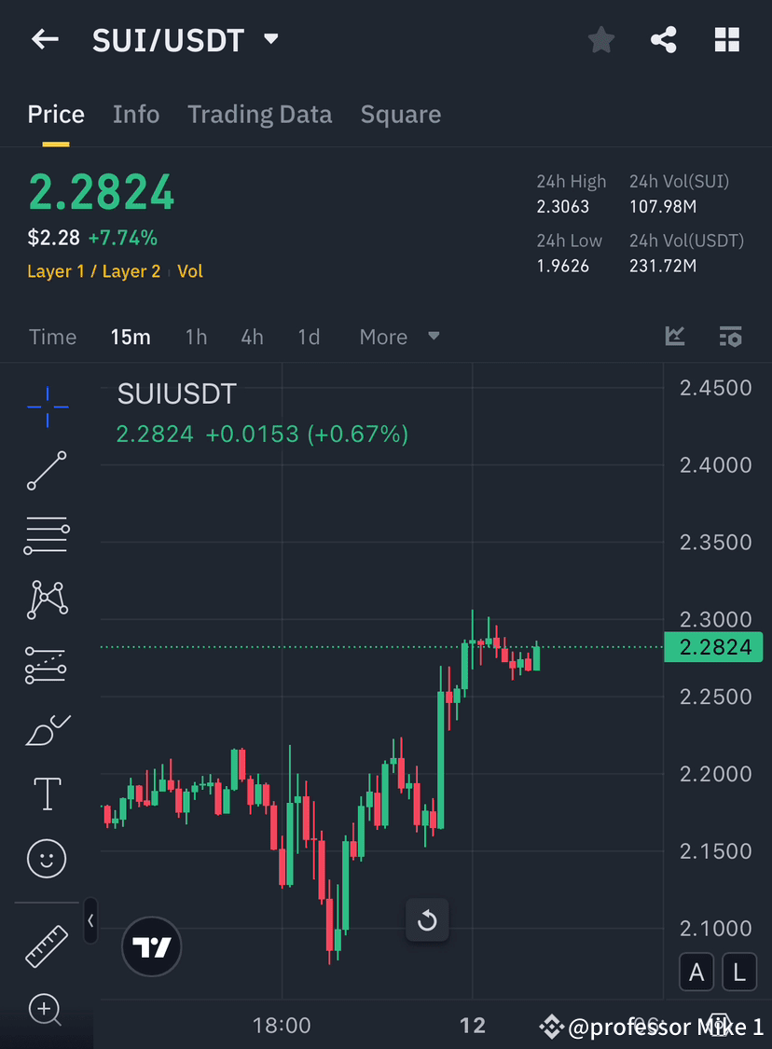Select the measure ruler tool
Viewport: 772px width, 1049px height.
pos(47,945)
